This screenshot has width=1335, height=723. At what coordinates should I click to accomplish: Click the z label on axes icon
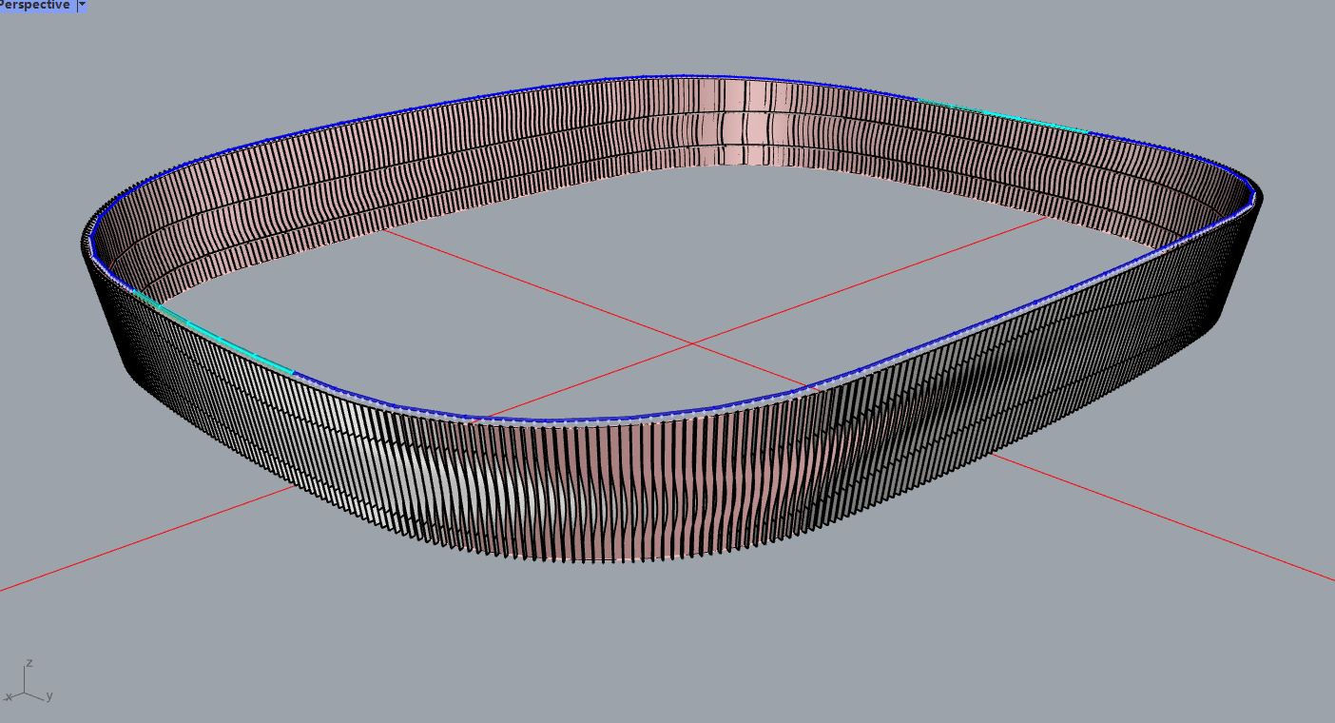(x=30, y=662)
